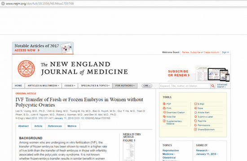Click the Create Account link

[x=211, y=52]
